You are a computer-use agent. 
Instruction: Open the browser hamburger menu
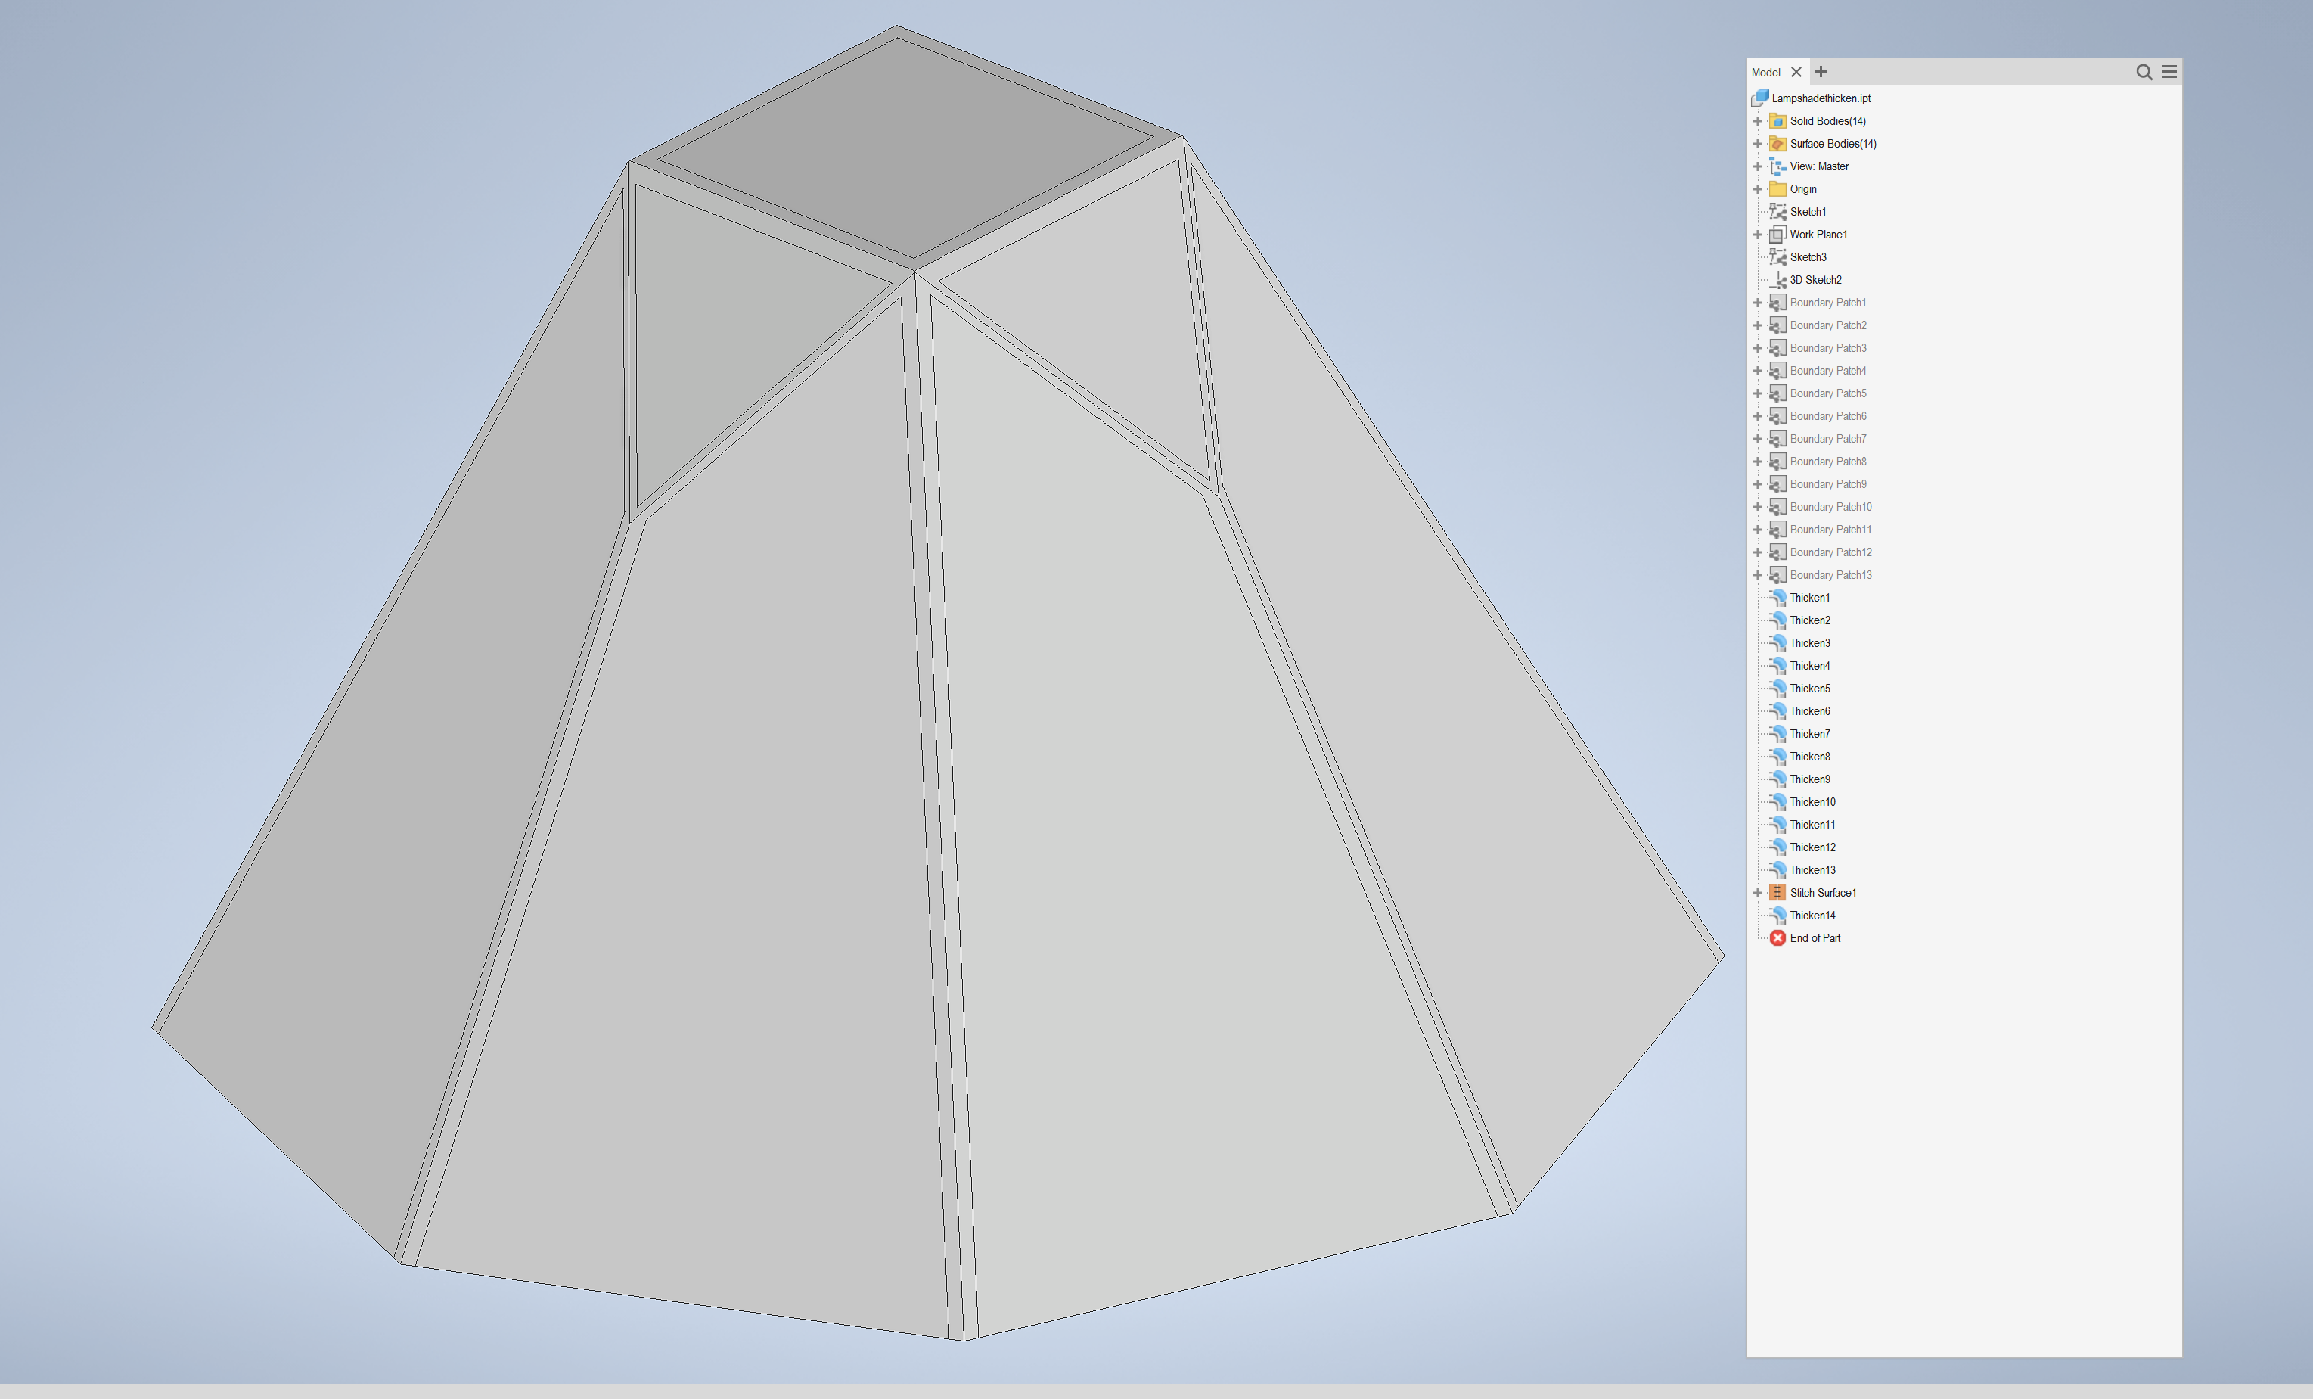click(2169, 71)
